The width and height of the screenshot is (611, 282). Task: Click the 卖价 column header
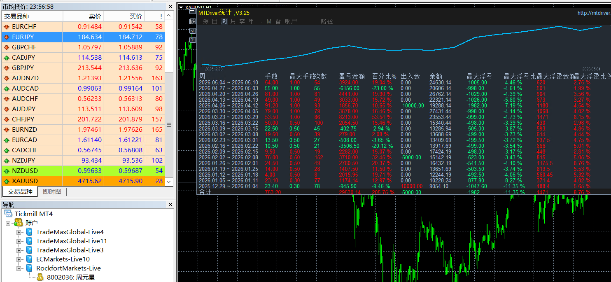click(x=83, y=16)
